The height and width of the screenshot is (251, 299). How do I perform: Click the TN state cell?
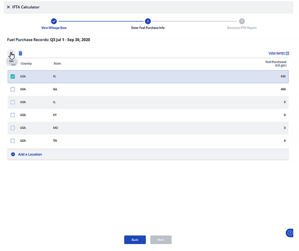point(55,141)
